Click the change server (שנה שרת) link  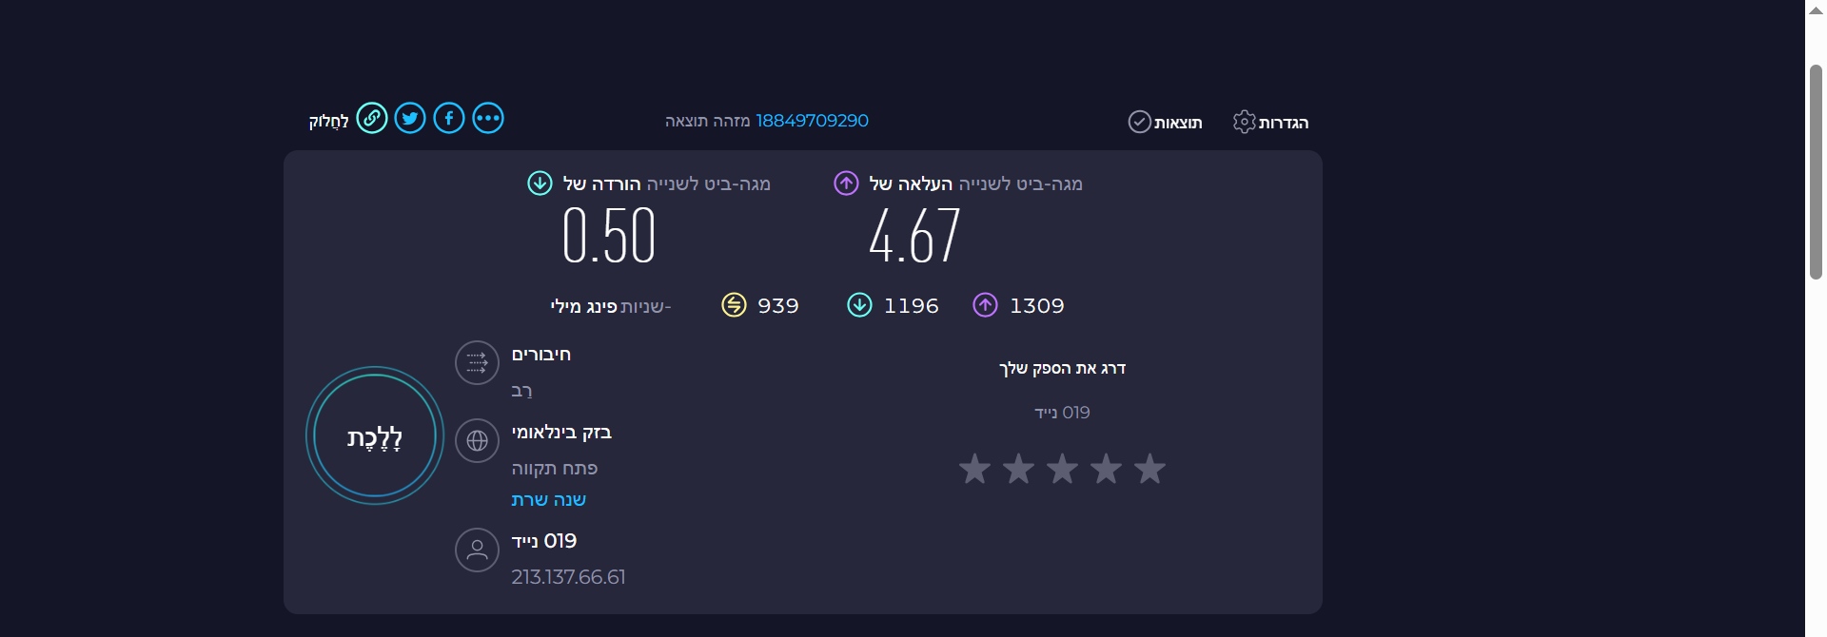(x=548, y=500)
